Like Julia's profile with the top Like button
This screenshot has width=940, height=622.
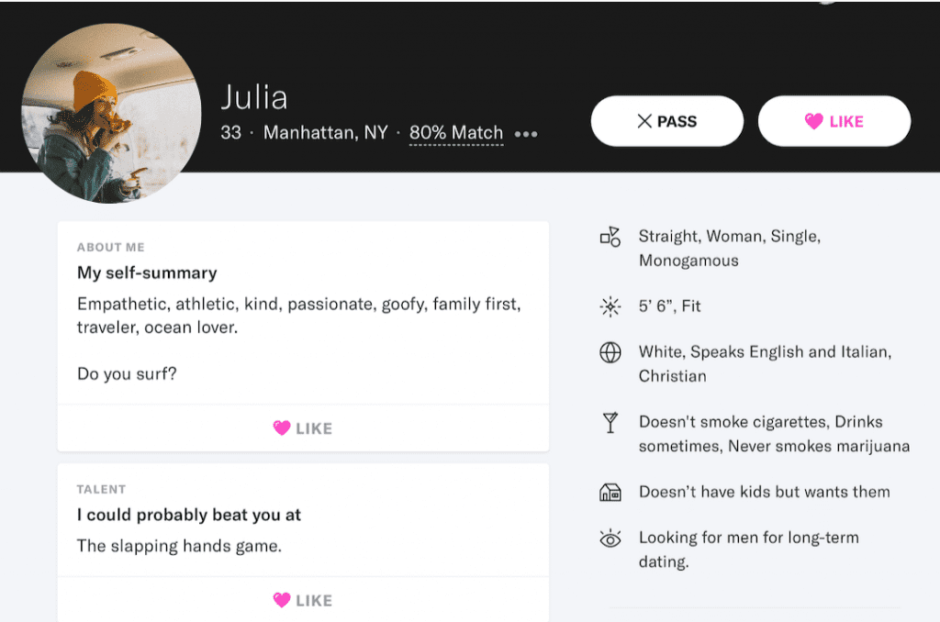tap(834, 121)
